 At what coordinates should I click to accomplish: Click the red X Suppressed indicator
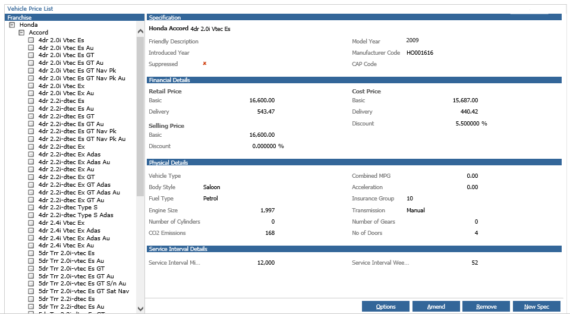[x=204, y=63]
